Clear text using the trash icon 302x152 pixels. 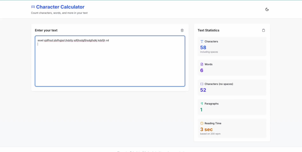[182, 30]
